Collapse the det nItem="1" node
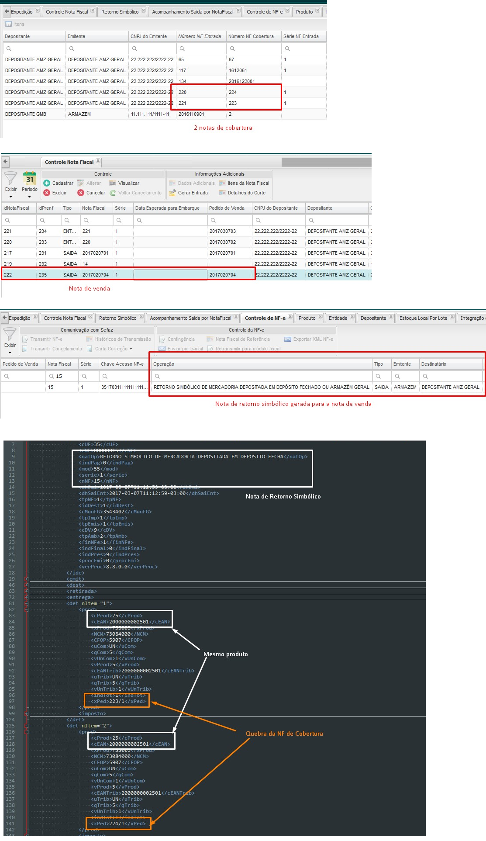This screenshot has width=486, height=841. click(x=27, y=603)
